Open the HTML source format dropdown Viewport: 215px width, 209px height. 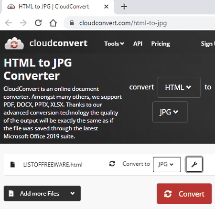(179, 87)
